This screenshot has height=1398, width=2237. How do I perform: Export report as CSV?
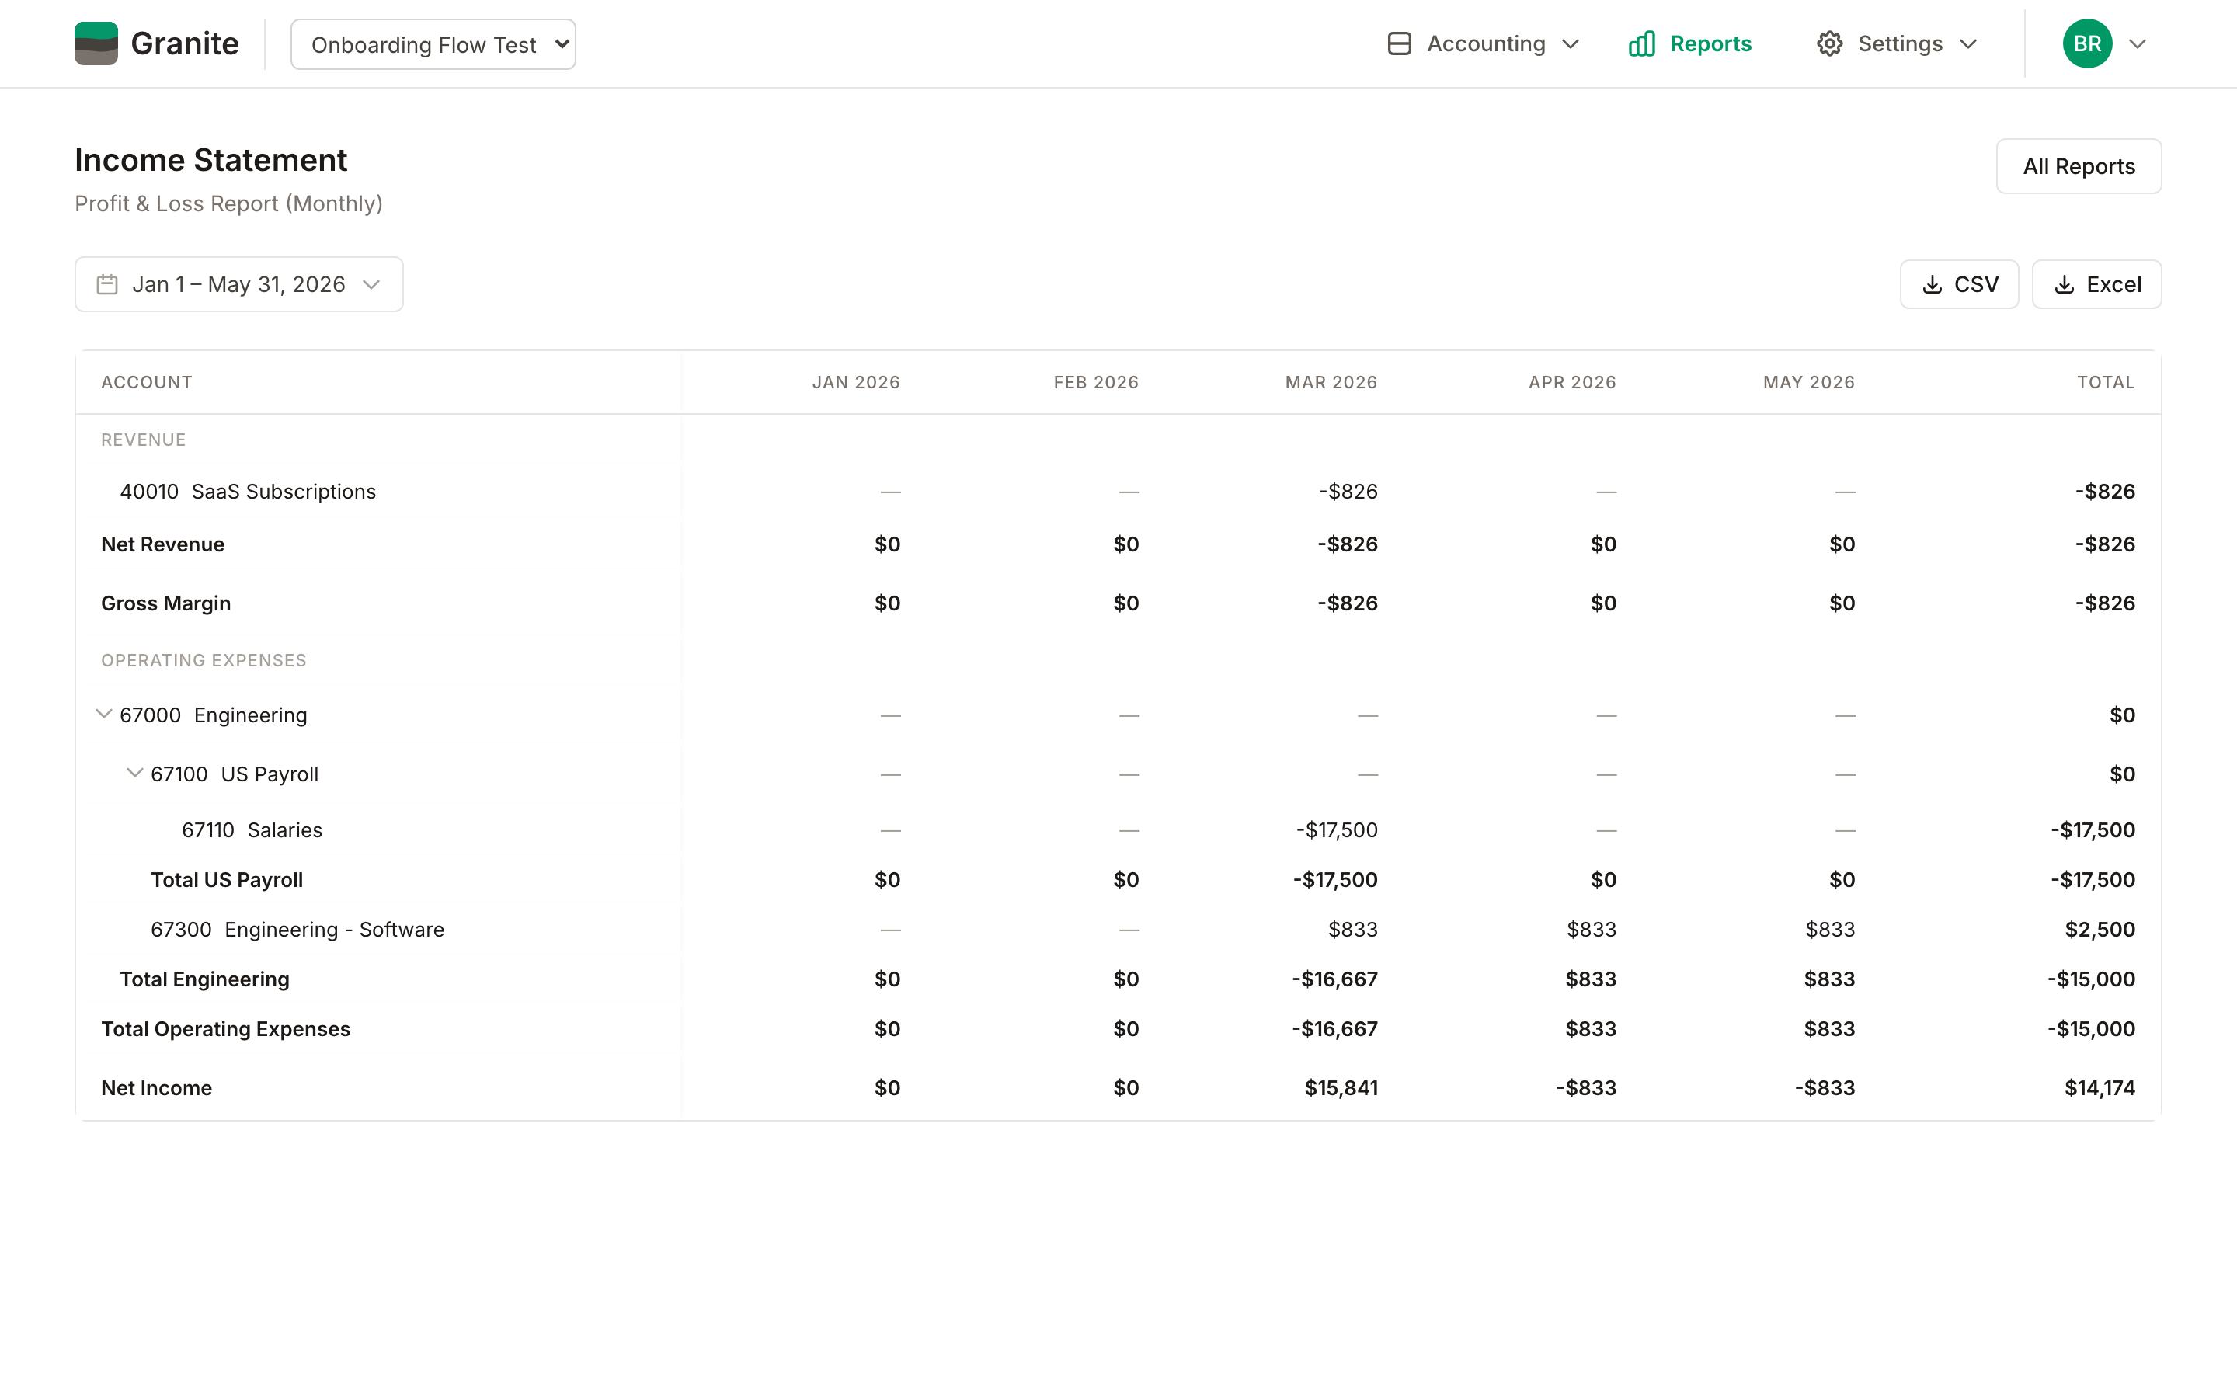point(1959,285)
